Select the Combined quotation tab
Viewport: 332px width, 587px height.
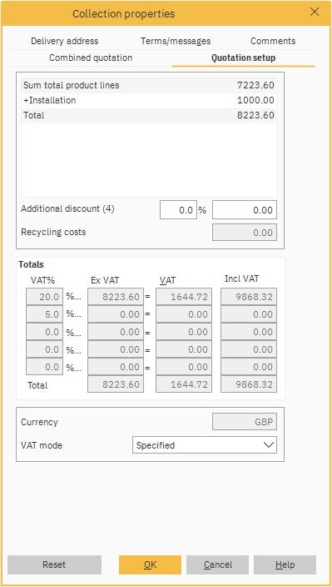[x=91, y=58]
